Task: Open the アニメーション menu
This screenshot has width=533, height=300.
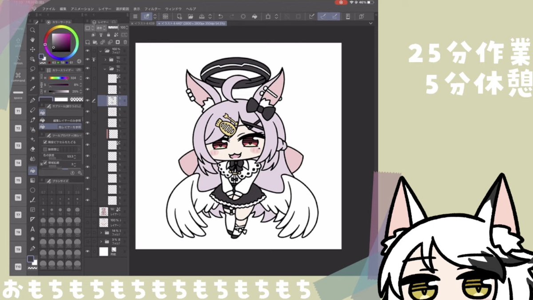Action: [x=82, y=8]
